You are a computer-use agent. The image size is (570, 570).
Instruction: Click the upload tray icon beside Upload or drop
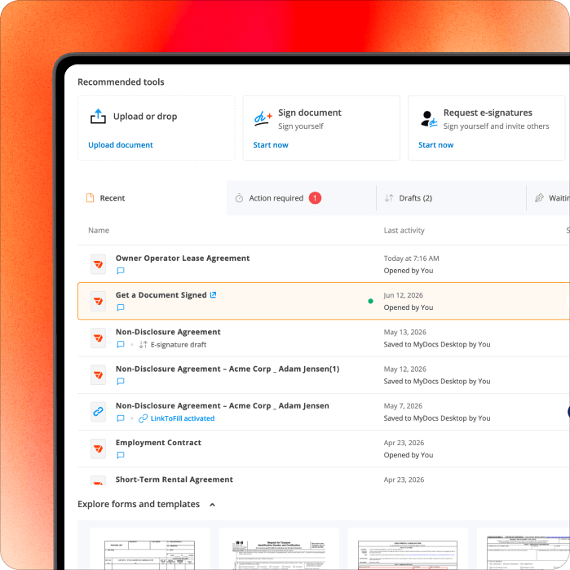pos(98,117)
